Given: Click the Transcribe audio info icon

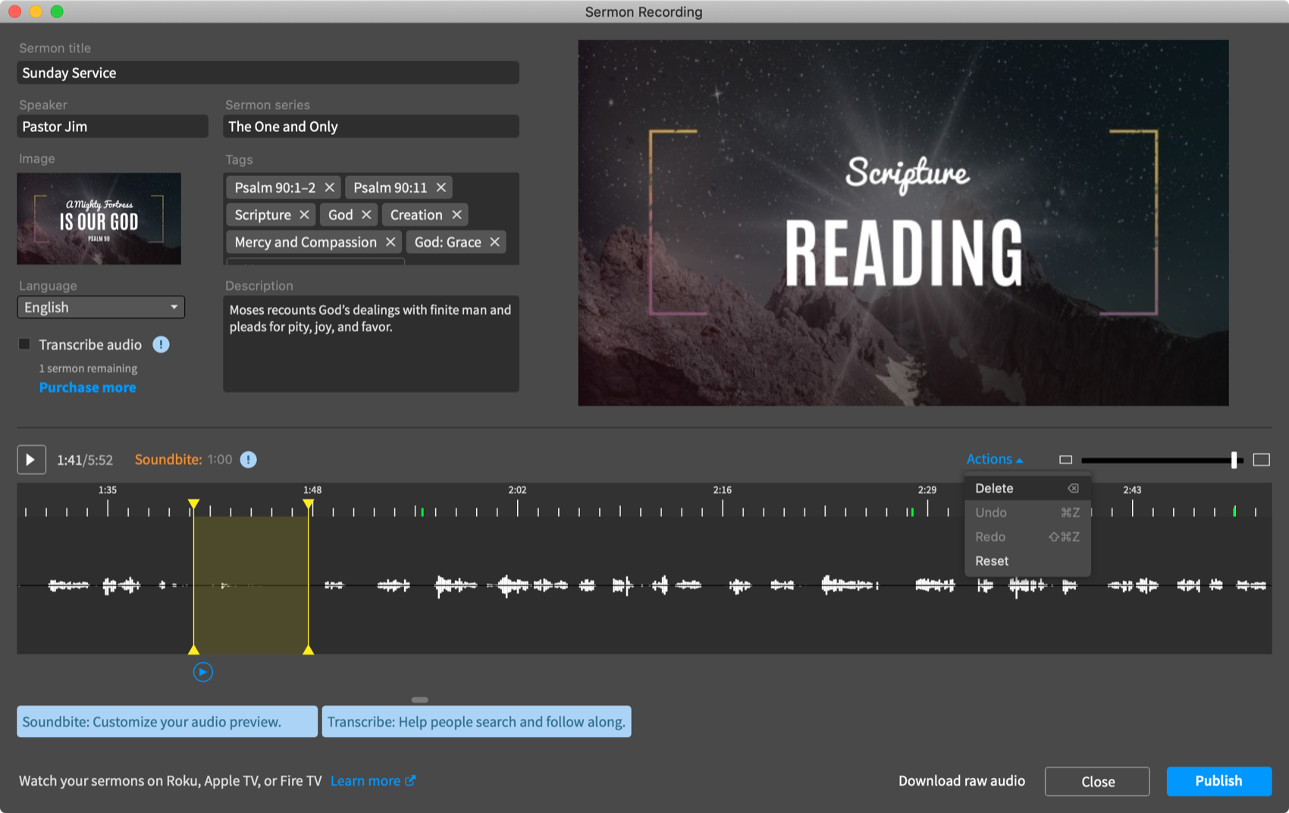Looking at the screenshot, I should pyautogui.click(x=161, y=345).
